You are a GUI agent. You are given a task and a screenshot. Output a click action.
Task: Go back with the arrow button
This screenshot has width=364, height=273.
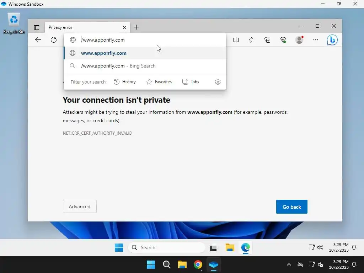38,40
